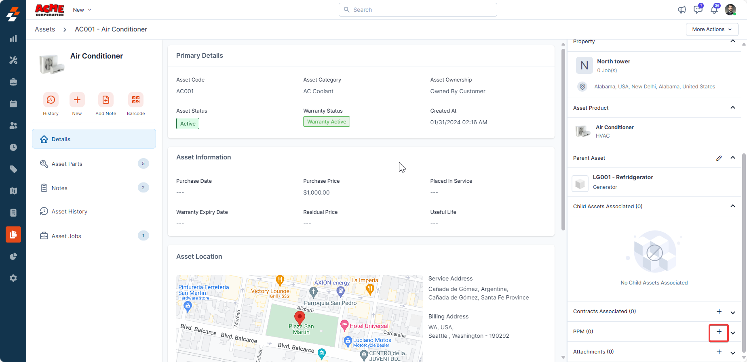Image resolution: width=747 pixels, height=362 pixels.
Task: Click the Add Note icon
Action: (106, 100)
